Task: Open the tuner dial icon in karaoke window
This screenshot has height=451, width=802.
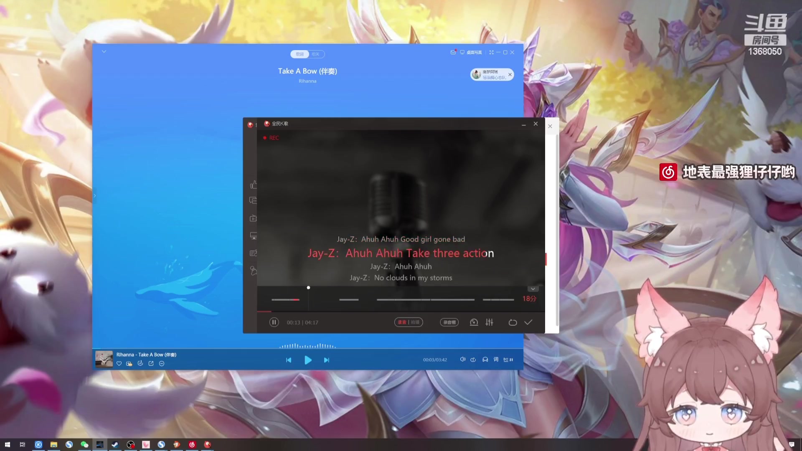Action: 474,322
